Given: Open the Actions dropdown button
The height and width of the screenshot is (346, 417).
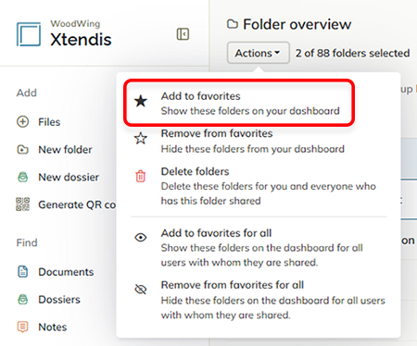Looking at the screenshot, I should pos(259,53).
